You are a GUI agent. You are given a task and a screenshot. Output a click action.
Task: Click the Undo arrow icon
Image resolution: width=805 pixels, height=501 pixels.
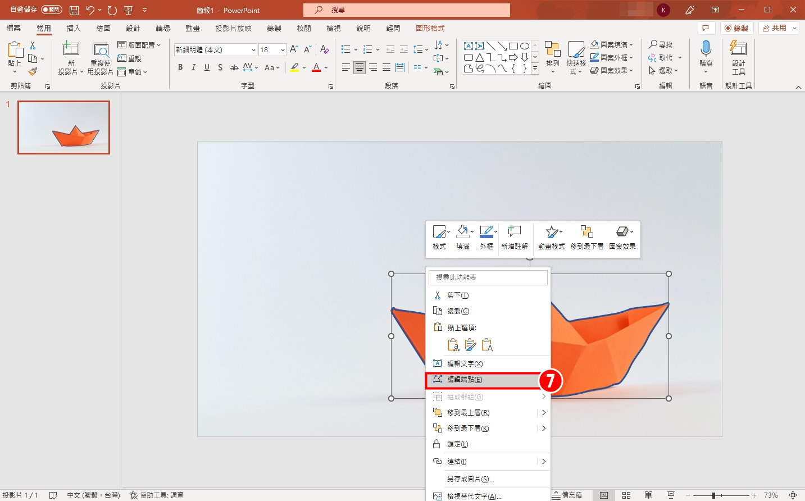point(90,10)
